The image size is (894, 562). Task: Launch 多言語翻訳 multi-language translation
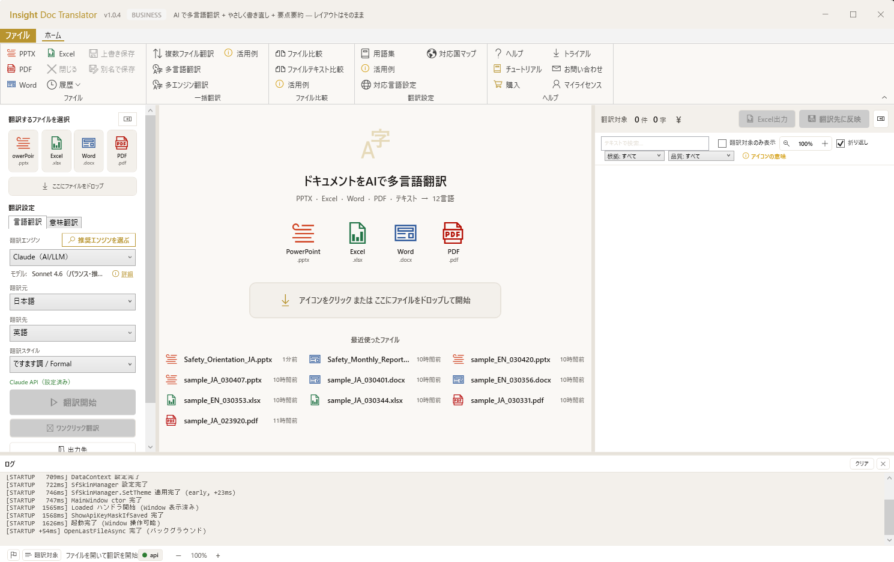click(177, 69)
